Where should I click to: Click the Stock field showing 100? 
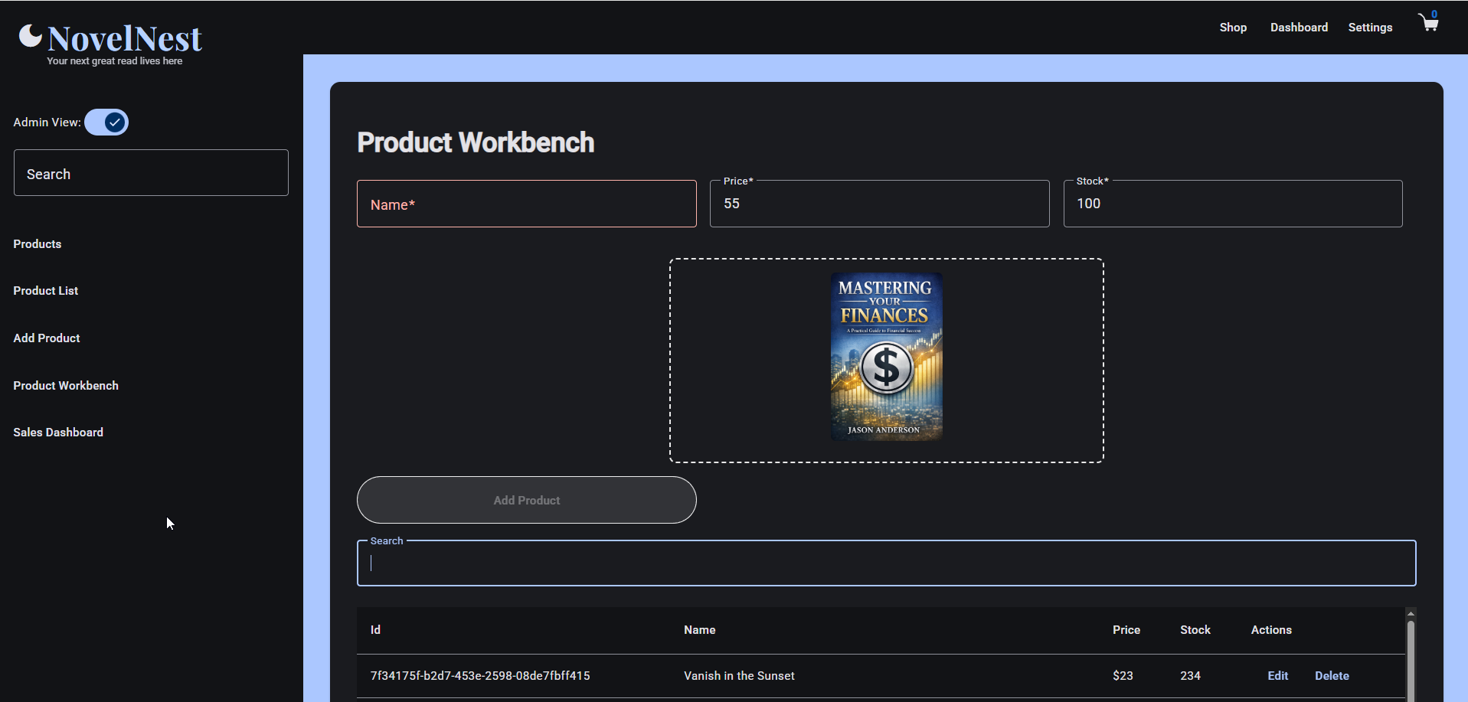click(x=1233, y=204)
